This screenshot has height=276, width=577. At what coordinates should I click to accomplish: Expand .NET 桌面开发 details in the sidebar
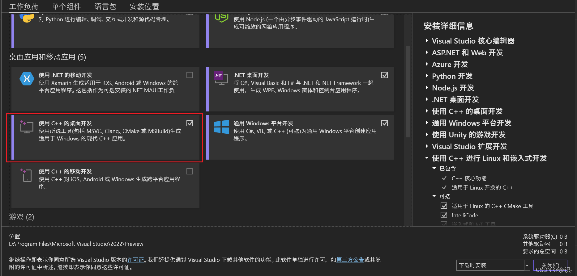coord(427,99)
